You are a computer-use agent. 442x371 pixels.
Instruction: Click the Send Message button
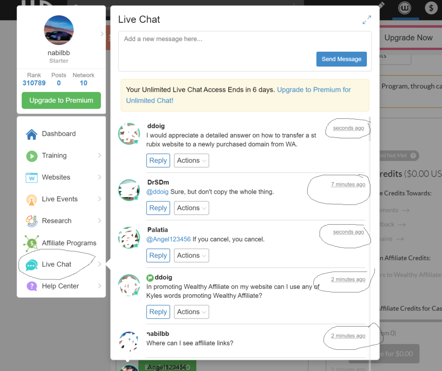(341, 59)
